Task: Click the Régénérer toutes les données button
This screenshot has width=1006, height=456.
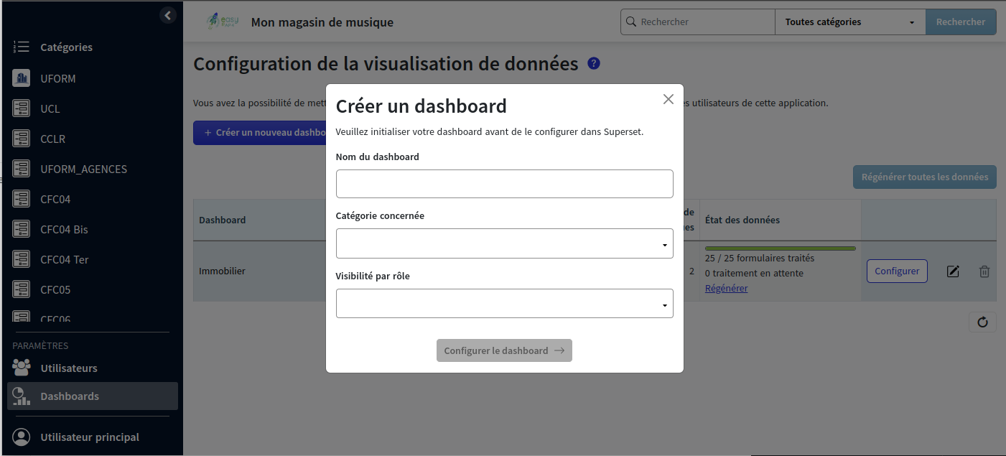Action: (924, 177)
